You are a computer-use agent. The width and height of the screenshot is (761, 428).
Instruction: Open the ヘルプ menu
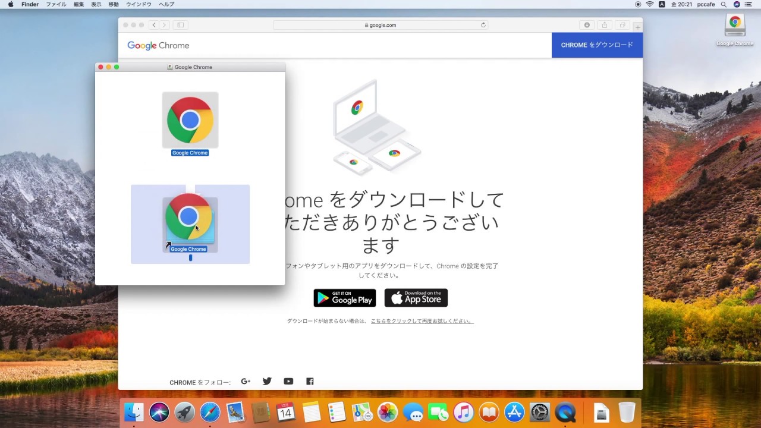(x=166, y=4)
